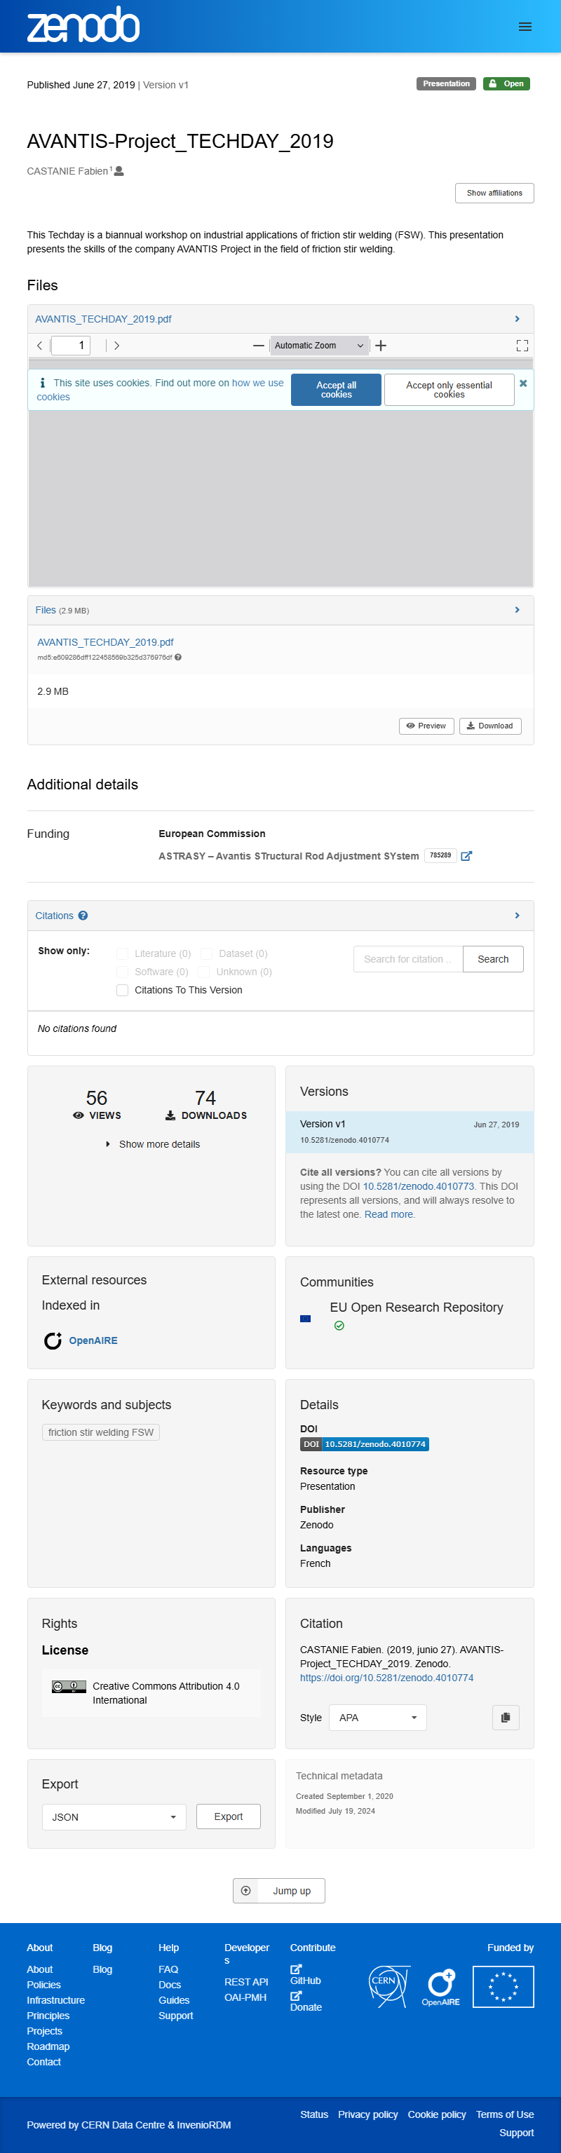The height and width of the screenshot is (2153, 561).
Task: Click the DOI badge 10.5281/zenodo.4010774
Action: click(365, 1444)
